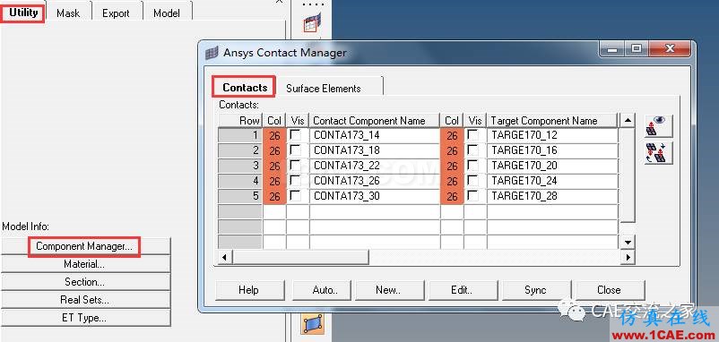Screen dimensions: 719x342
Task: Toggle contact Vis checkbox for CONTA173_30
Action: click(296, 196)
